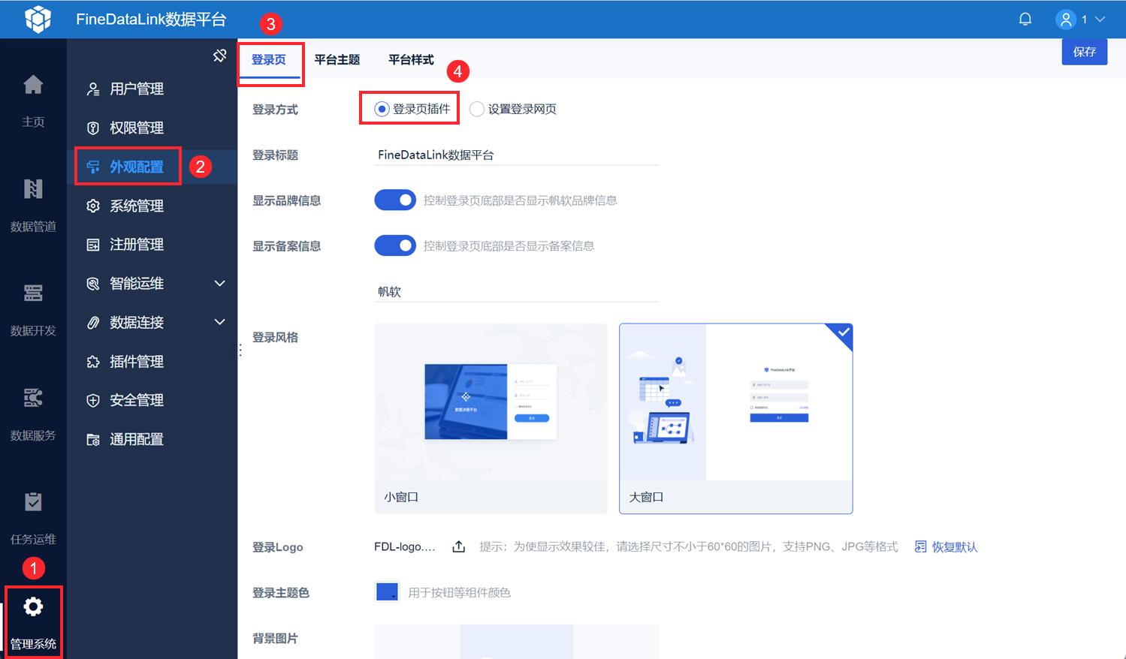Screen dimensions: 1126x659
Task: Click the FineDataLink数据平台 header title
Action: pos(151,20)
